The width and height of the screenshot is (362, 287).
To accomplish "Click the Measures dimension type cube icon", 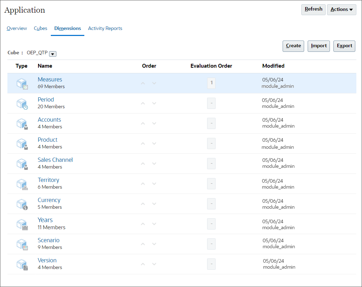I will (x=22, y=83).
